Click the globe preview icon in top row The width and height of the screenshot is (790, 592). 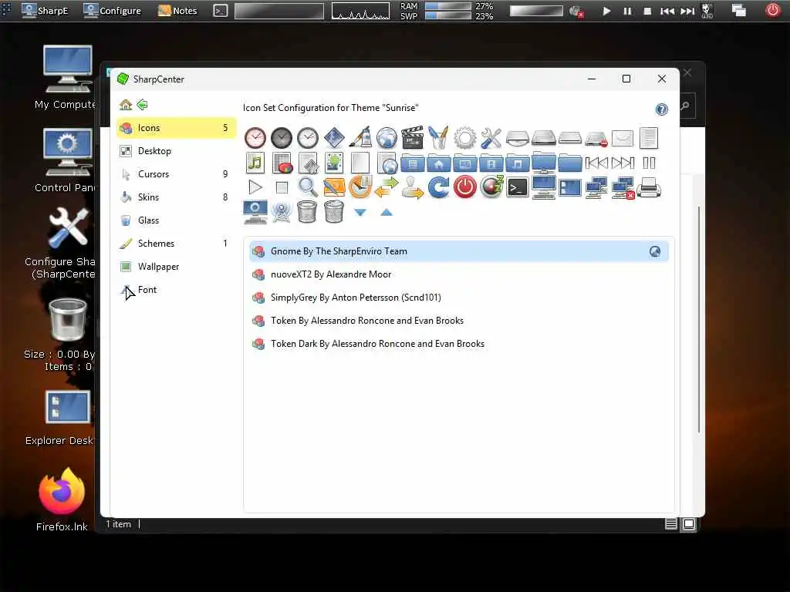(x=387, y=138)
